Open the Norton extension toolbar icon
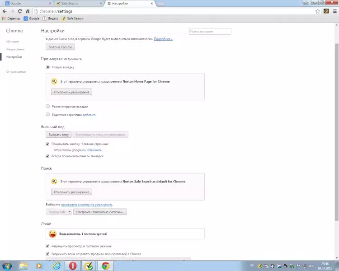Viewport: 339px width, 271px height. 326,11
